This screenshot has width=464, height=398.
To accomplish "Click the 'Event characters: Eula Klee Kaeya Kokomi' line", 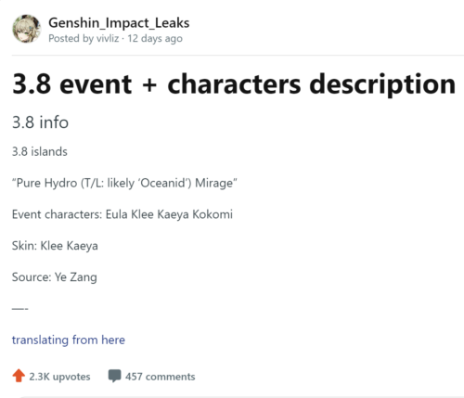I will point(122,214).
